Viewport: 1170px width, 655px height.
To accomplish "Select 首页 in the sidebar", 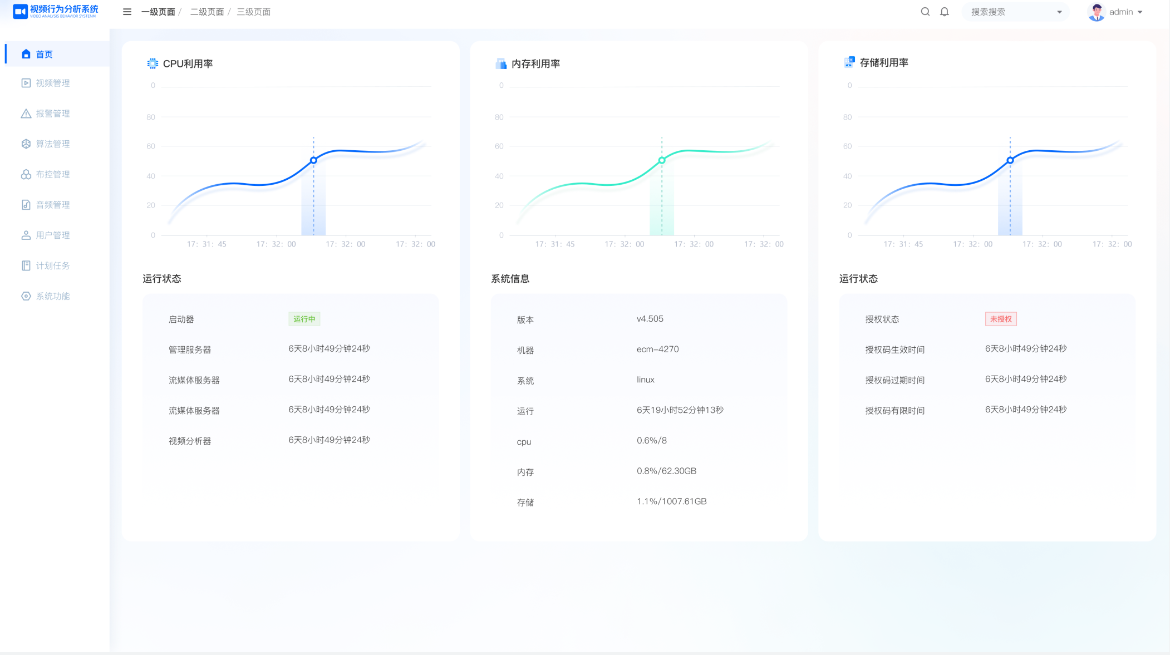I will 45,54.
